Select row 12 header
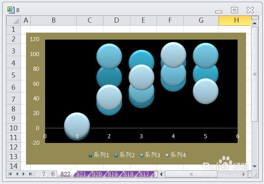Image resolution: width=264 pixels, height=184 pixels. tap(14, 147)
